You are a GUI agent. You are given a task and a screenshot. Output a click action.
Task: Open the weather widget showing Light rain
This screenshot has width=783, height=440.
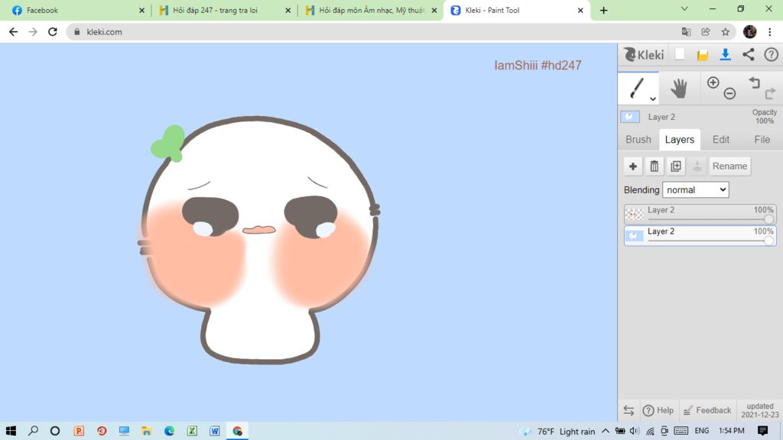[557, 431]
